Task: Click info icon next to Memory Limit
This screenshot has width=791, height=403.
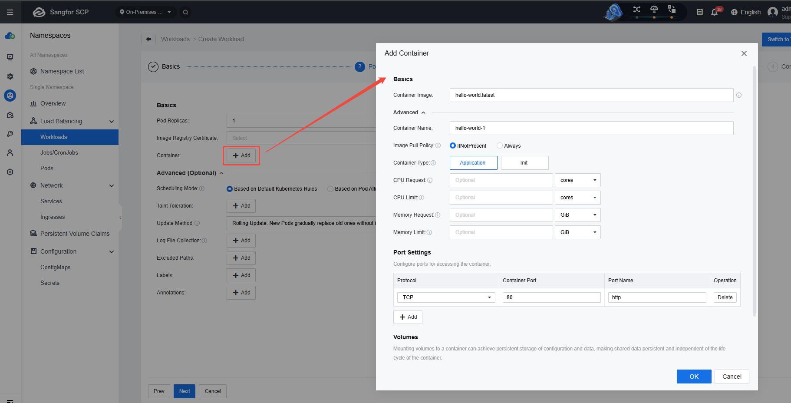Action: (429, 232)
